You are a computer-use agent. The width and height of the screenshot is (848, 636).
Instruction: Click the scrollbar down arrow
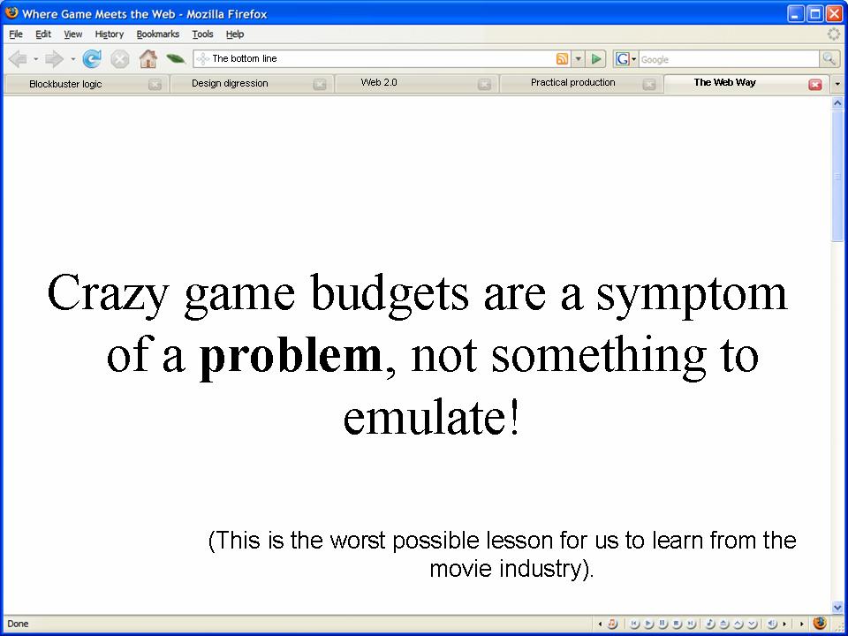[837, 608]
